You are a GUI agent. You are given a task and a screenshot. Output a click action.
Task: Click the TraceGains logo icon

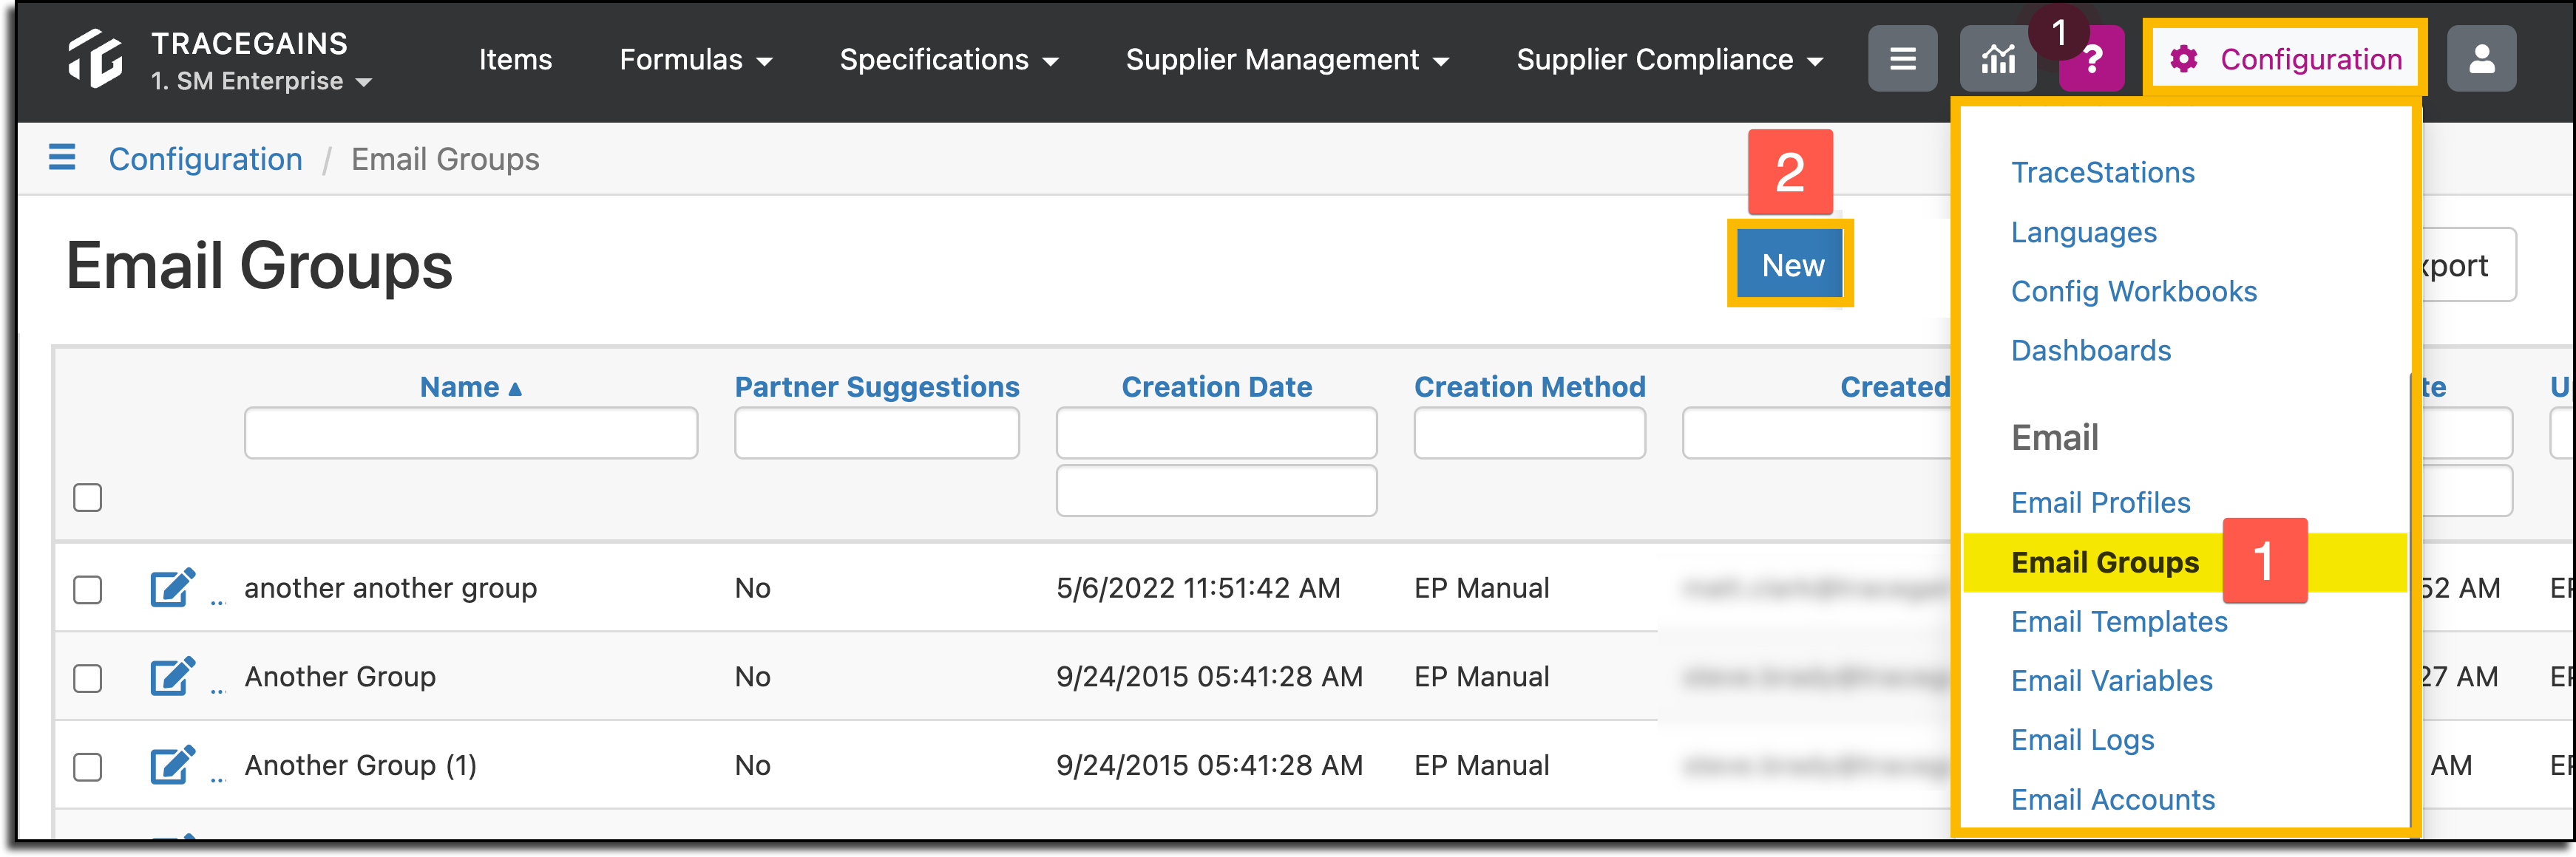96,59
